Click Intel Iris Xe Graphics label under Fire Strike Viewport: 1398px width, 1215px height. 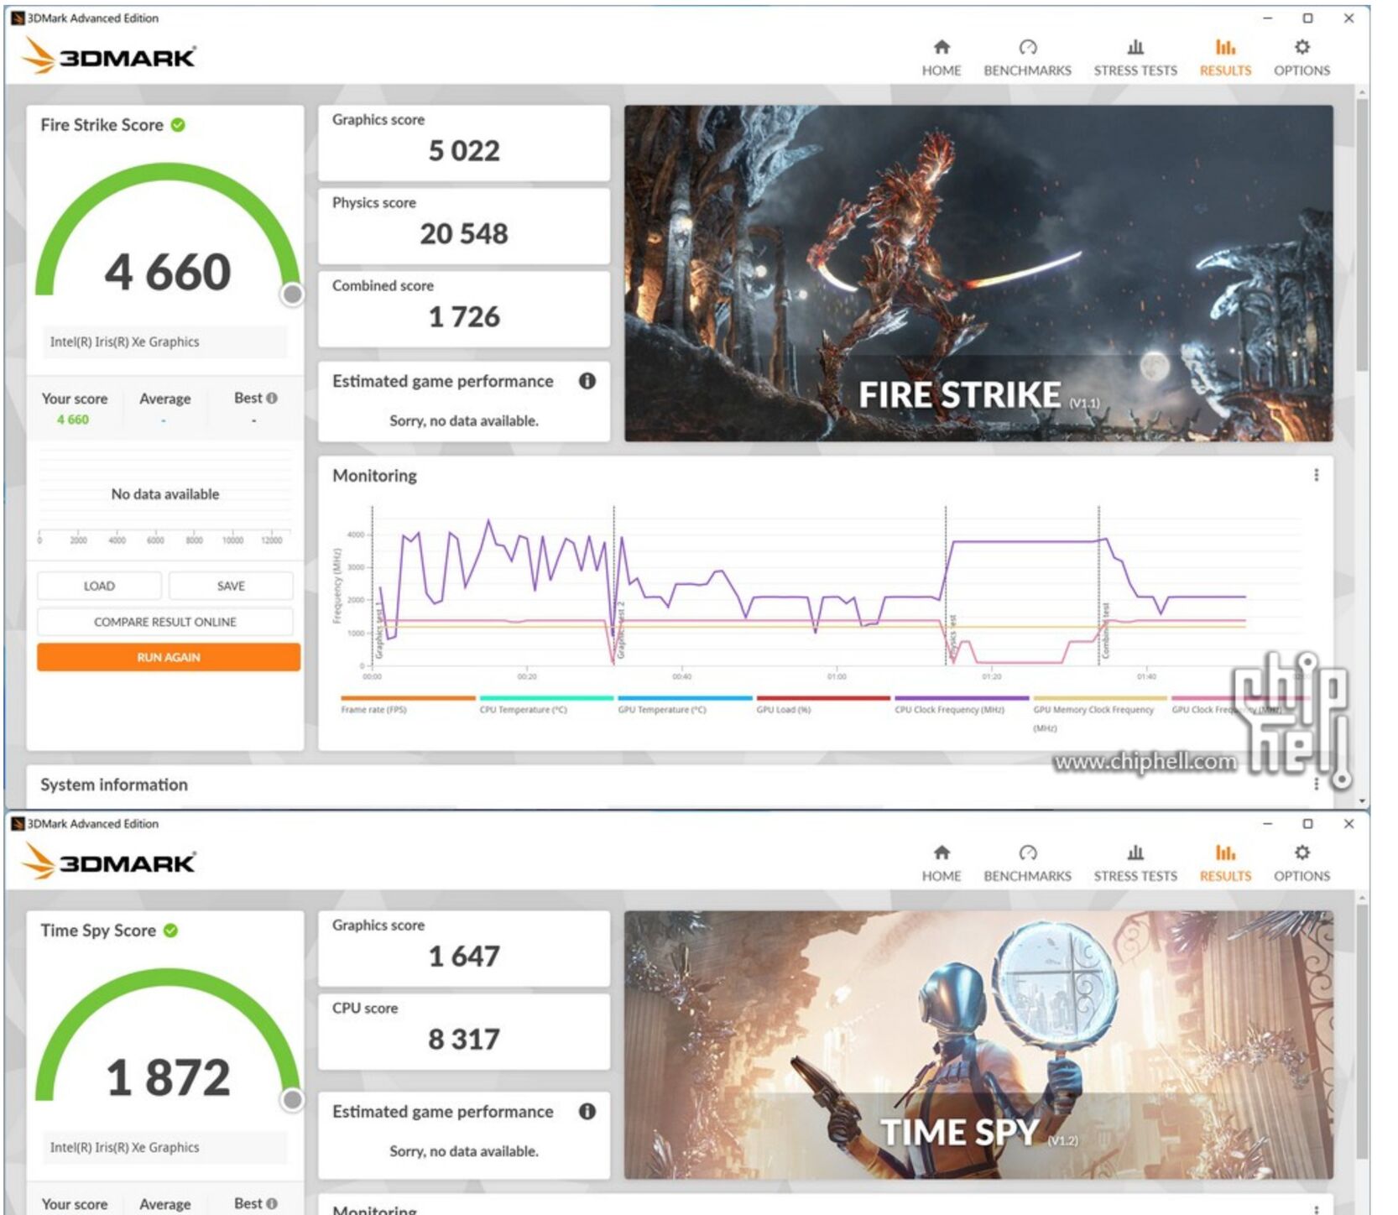click(124, 342)
